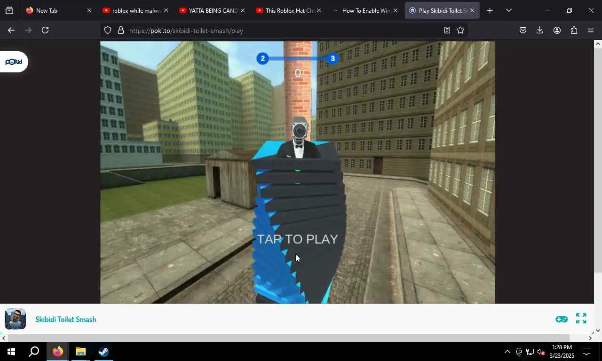Open the notification center

click(x=586, y=352)
